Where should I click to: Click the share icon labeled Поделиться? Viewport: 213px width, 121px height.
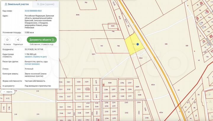18,40
